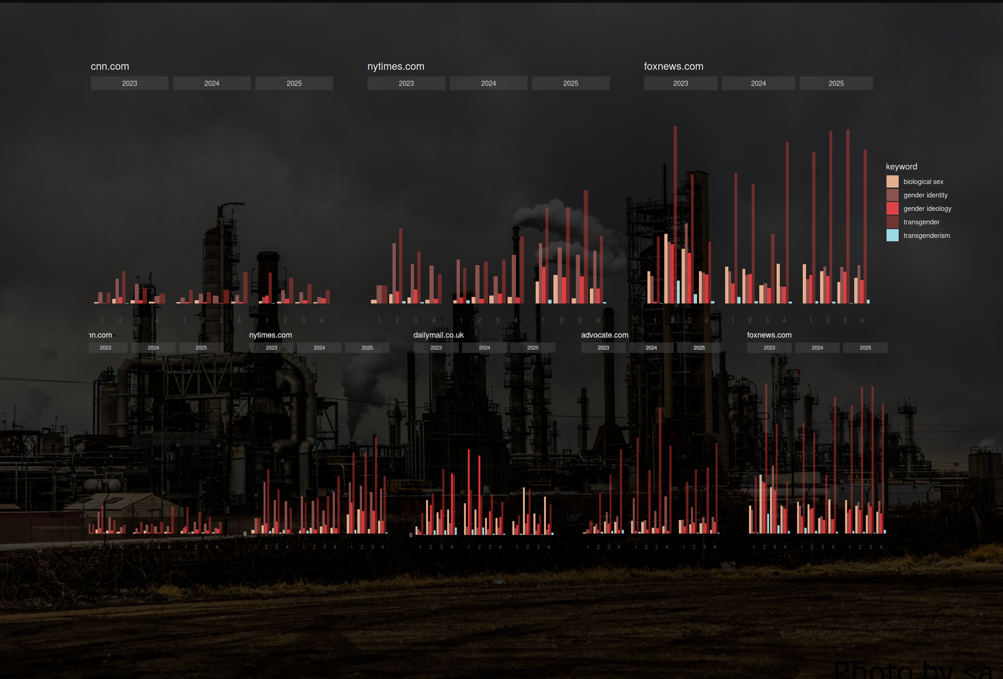The width and height of the screenshot is (1003, 679).
Task: Click the large cnn.com chart title
Action: click(110, 66)
